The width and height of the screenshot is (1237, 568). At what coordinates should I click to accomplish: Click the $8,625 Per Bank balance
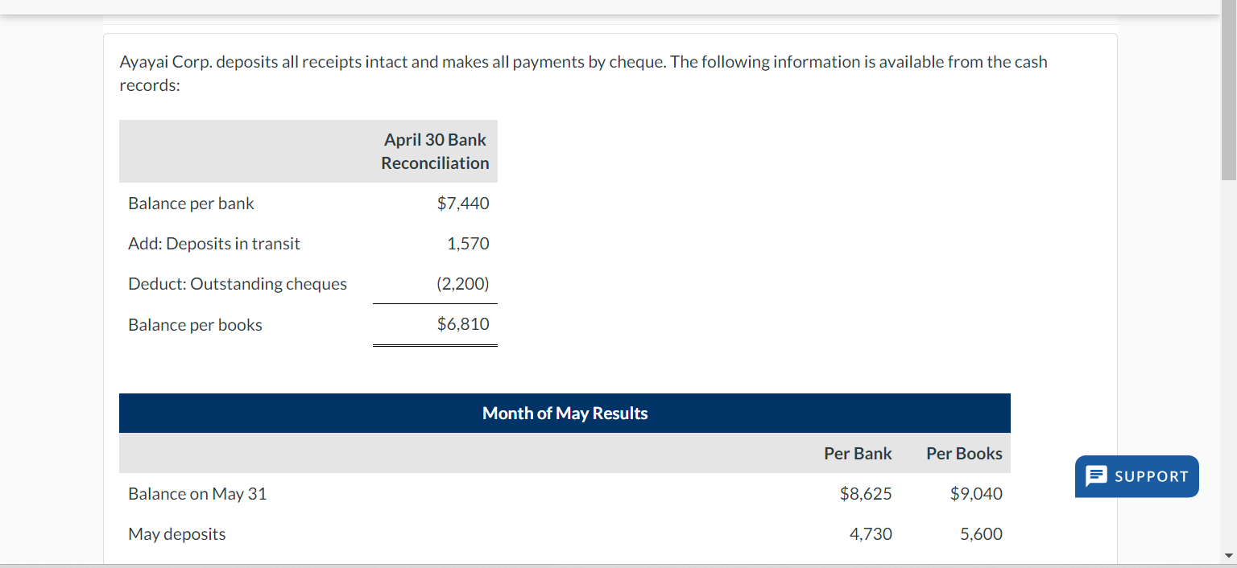pos(866,493)
